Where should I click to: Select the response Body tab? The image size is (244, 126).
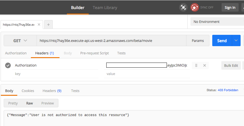(9, 91)
